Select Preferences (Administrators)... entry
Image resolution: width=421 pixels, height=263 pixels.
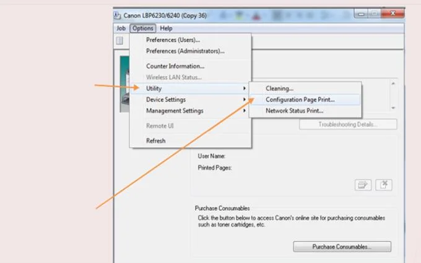tap(191, 51)
